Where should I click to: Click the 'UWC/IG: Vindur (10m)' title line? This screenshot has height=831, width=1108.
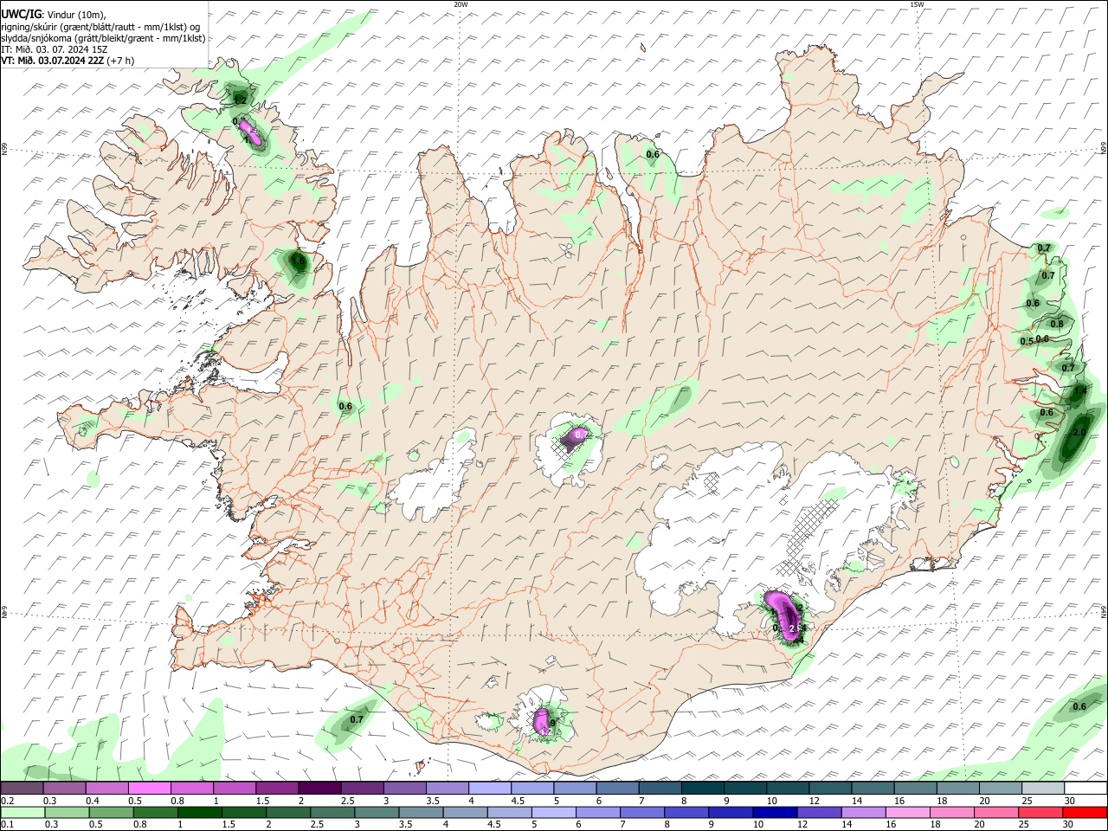click(54, 14)
